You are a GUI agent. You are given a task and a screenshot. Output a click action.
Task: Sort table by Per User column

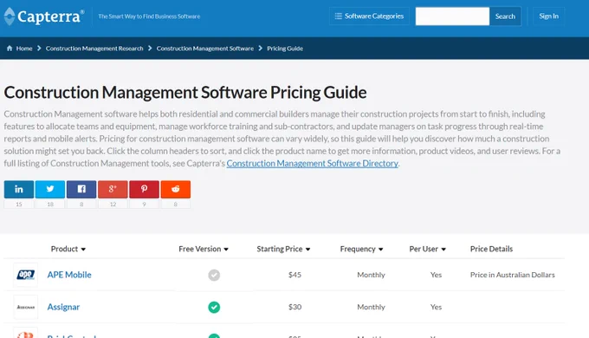(x=428, y=249)
